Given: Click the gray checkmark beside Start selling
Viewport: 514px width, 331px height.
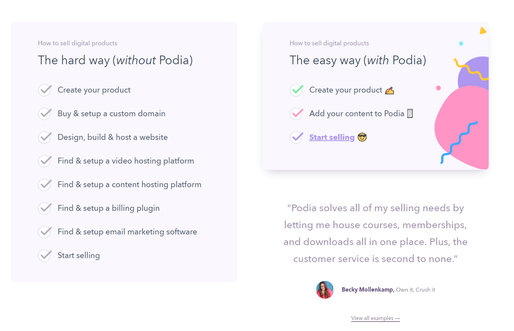Looking at the screenshot, I should 45,255.
